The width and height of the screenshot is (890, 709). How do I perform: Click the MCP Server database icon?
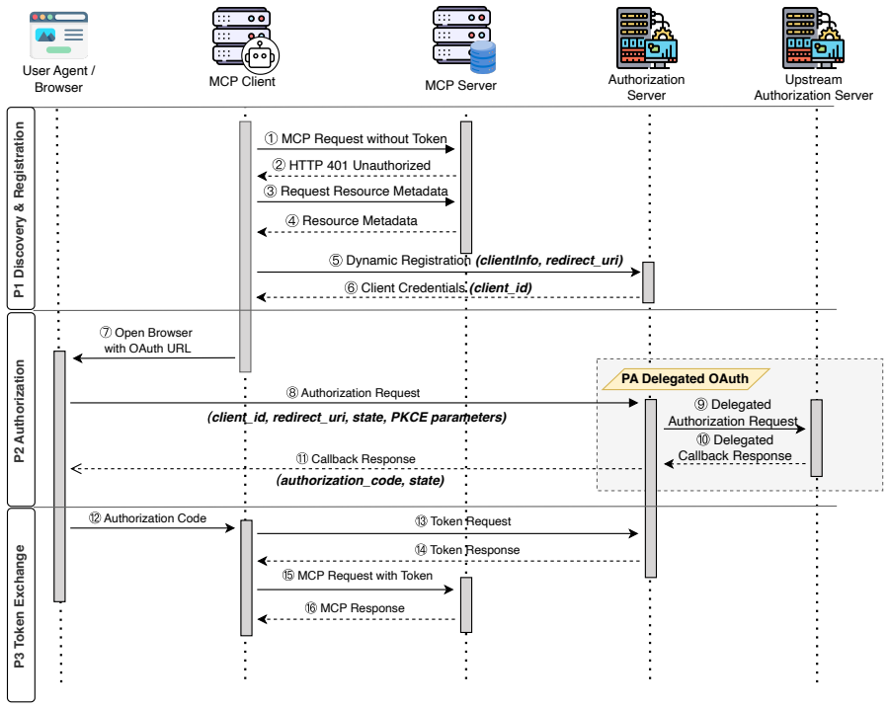[x=464, y=39]
